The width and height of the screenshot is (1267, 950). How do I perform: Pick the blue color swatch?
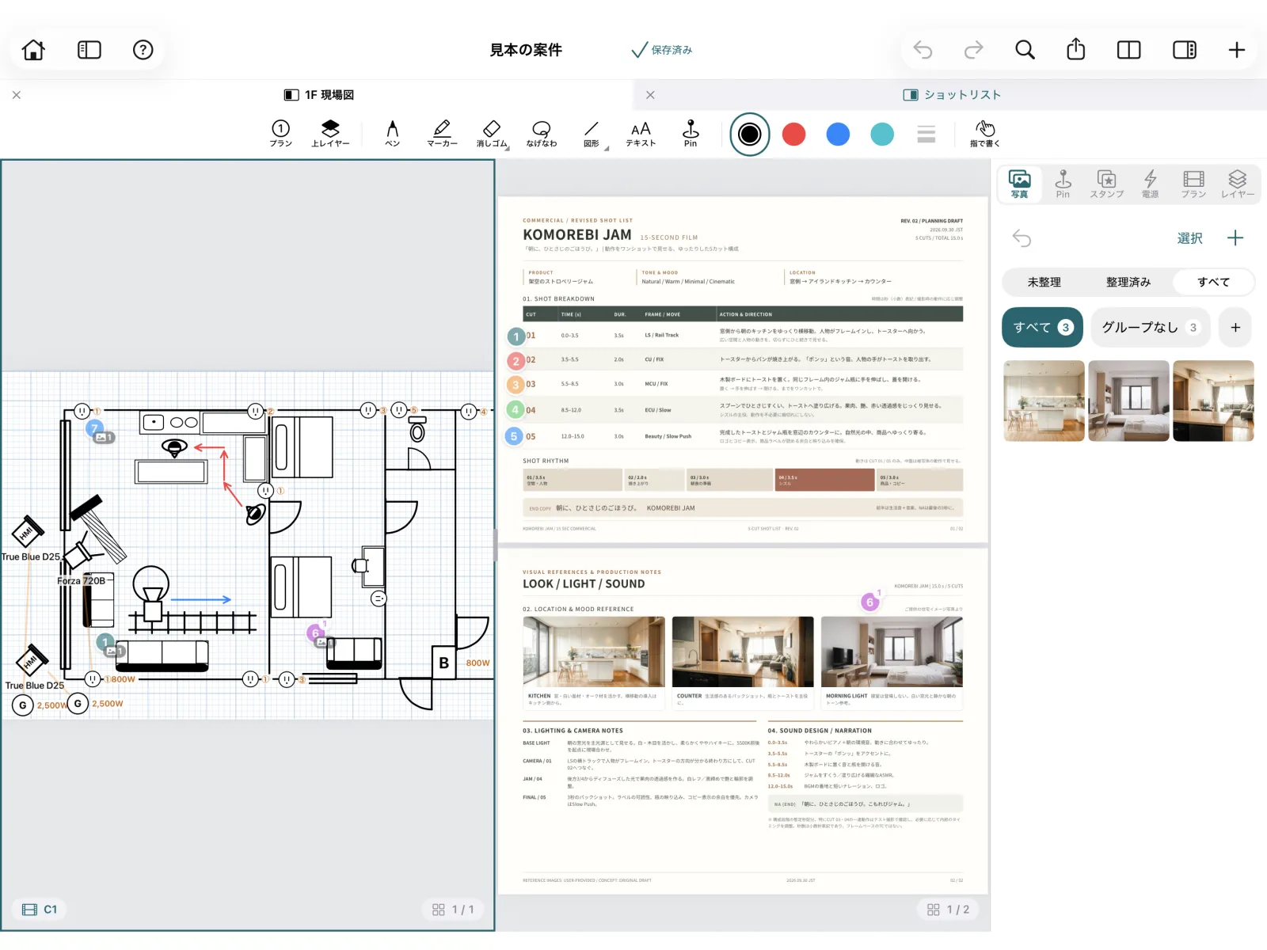(838, 134)
